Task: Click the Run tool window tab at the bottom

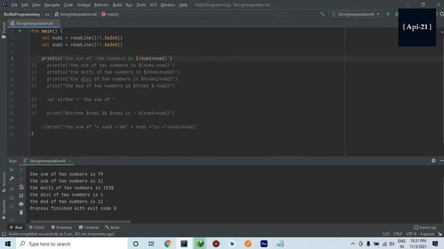Action: (x=16, y=228)
